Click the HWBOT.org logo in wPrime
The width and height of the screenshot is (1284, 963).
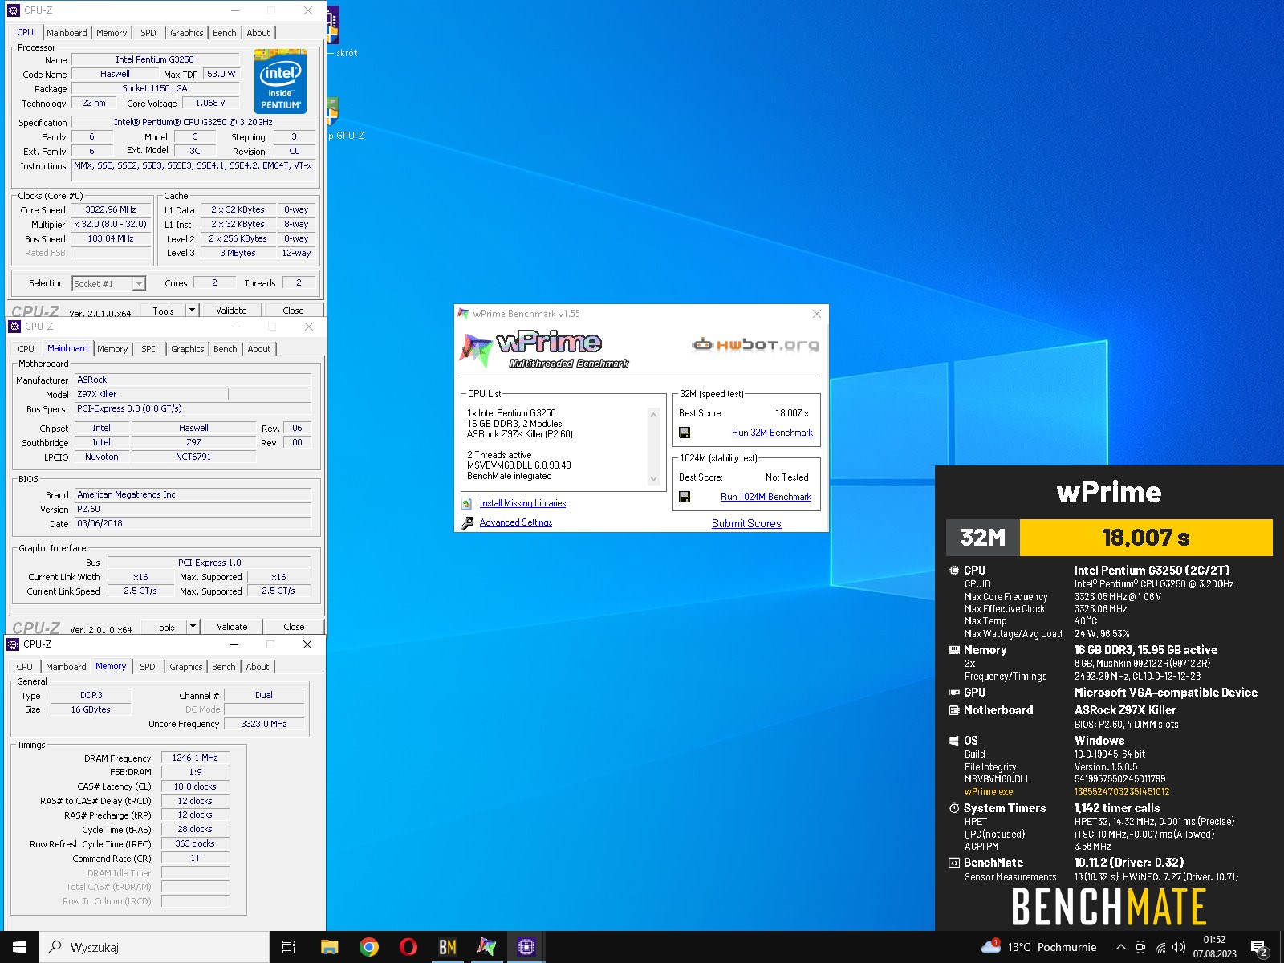(x=755, y=345)
